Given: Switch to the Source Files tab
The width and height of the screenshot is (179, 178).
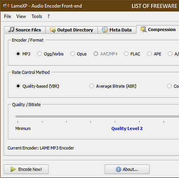Looking at the screenshot, I should pos(25,30).
